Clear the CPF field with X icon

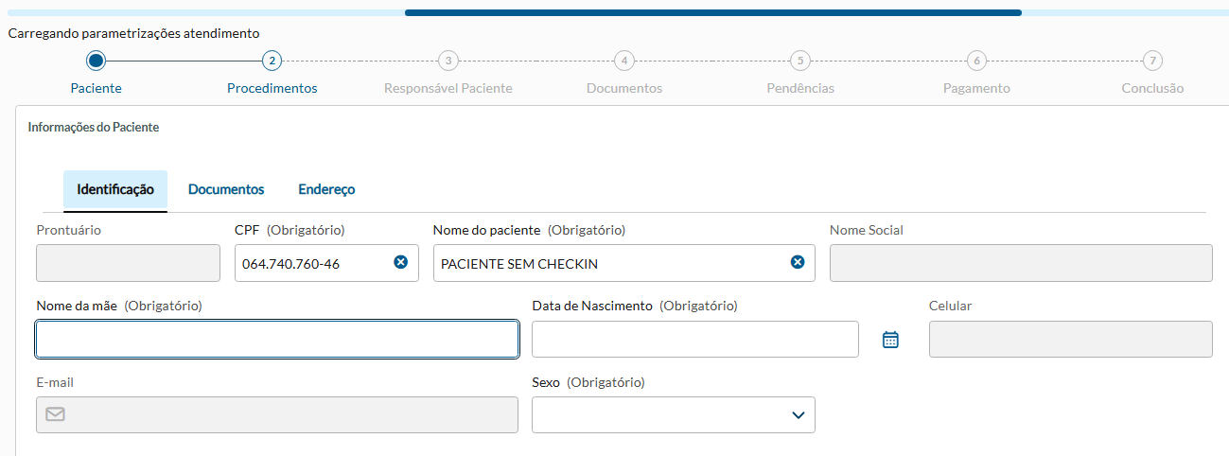coord(400,262)
